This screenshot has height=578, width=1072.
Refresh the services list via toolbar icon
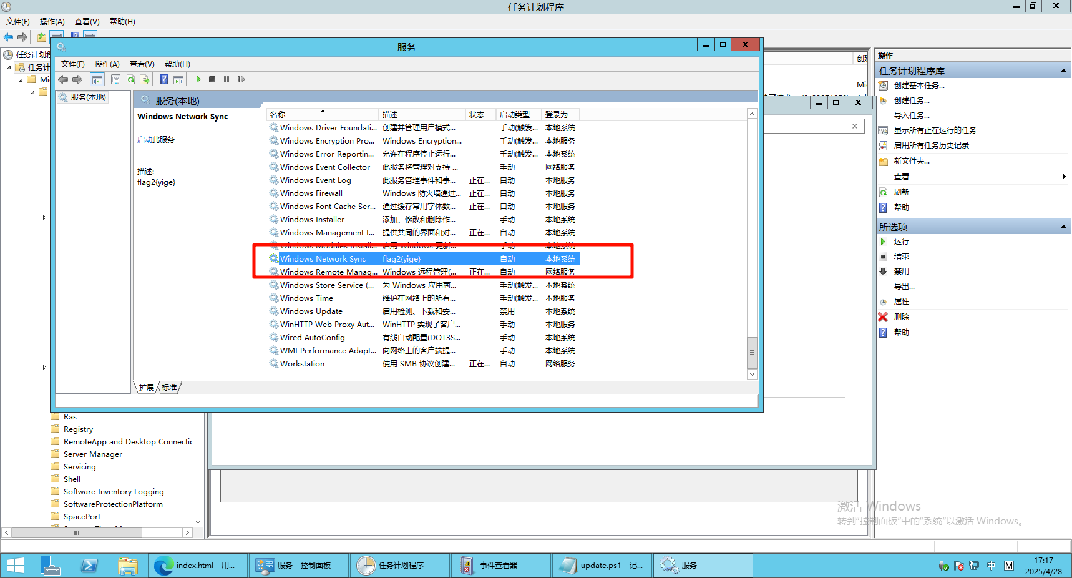tap(130, 79)
